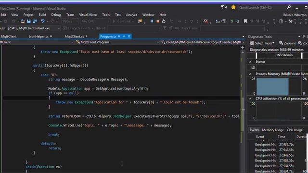Click Zoom In in Diagnostic Tools
The height and width of the screenshot is (173, 308).
[287, 43]
